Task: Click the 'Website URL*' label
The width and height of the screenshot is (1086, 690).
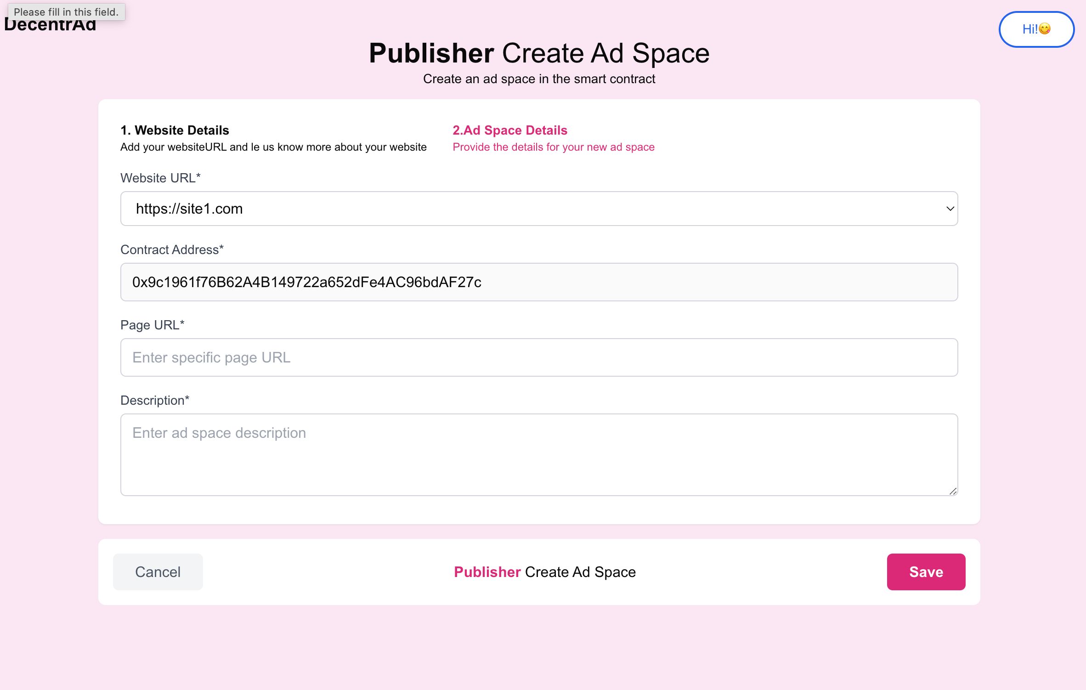Action: coord(160,178)
